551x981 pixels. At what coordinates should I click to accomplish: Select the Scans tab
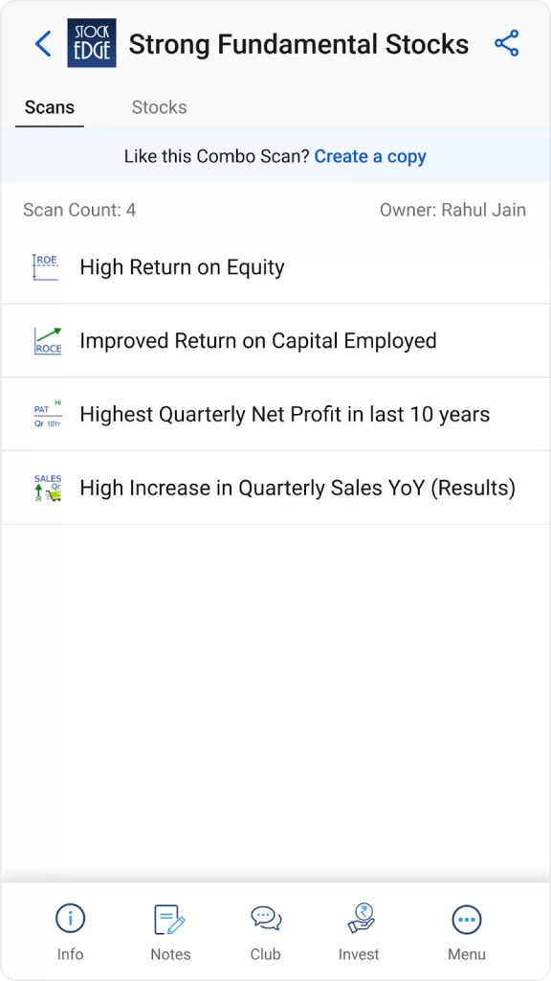[49, 107]
